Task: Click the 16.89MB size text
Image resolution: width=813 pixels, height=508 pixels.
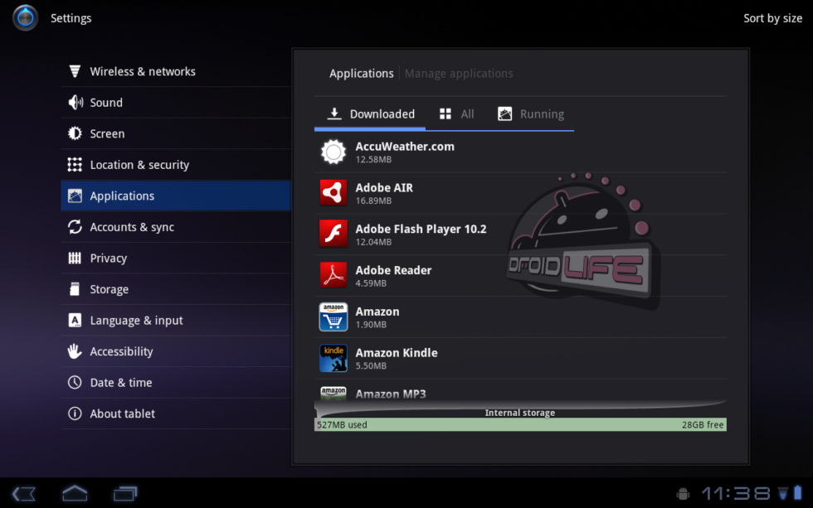Action: 373,201
